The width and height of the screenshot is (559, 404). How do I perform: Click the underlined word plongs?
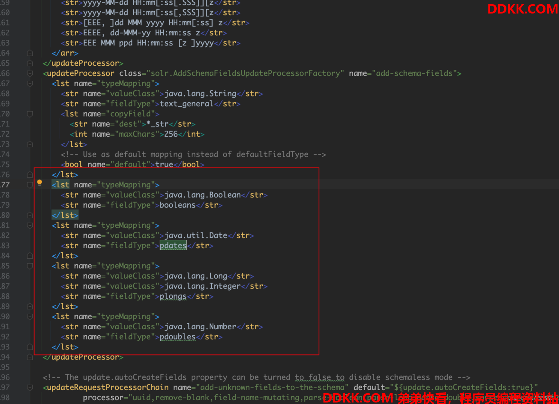pyautogui.click(x=173, y=296)
